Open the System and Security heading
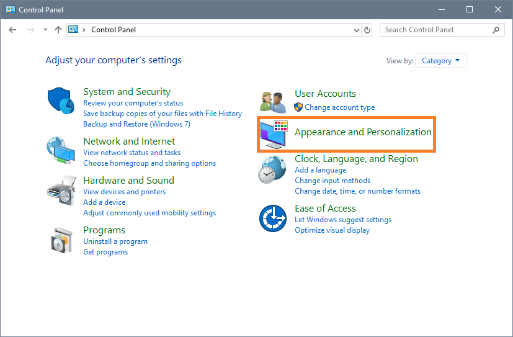513x337 pixels. [x=127, y=92]
